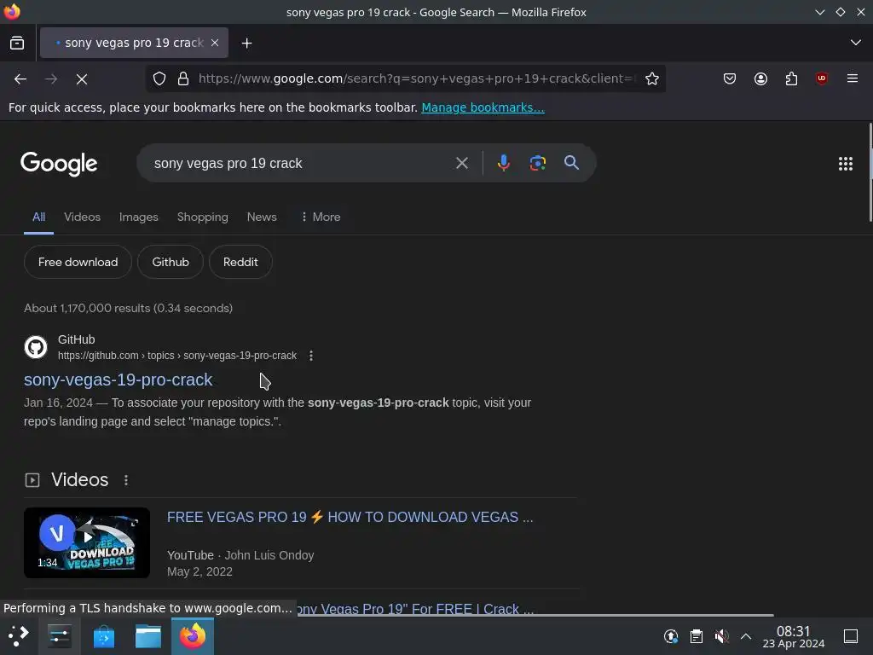Image resolution: width=873 pixels, height=655 pixels.
Task: Apply the Reddit filter chip
Action: coord(240,262)
